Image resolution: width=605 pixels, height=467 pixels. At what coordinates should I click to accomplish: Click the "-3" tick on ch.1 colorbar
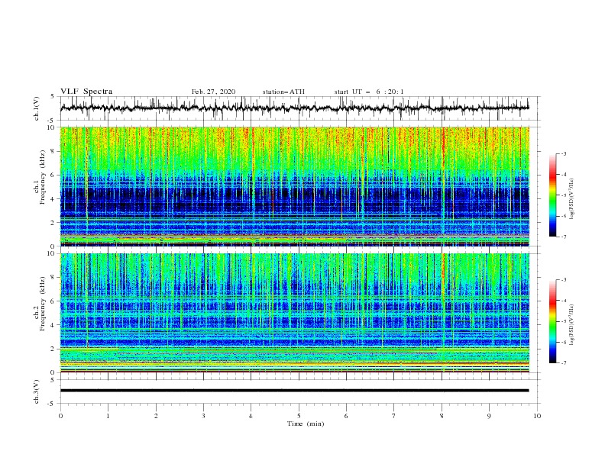[x=563, y=153]
